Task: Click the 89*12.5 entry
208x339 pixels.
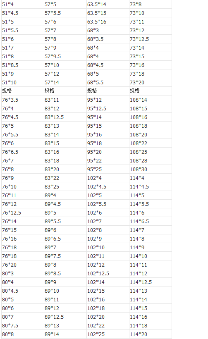Action: click(x=65, y=317)
